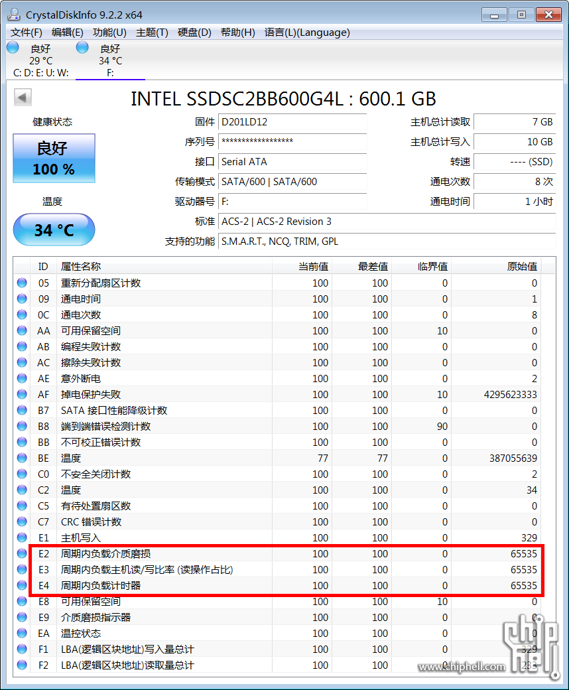Click the 属性名称 column header

(164, 266)
